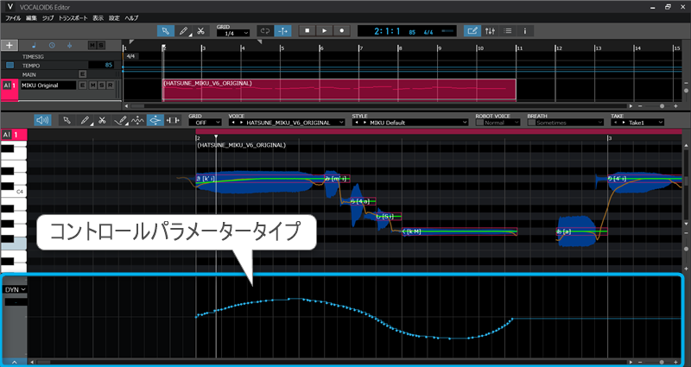Select the pencil tool in the top toolbar

(x=183, y=31)
